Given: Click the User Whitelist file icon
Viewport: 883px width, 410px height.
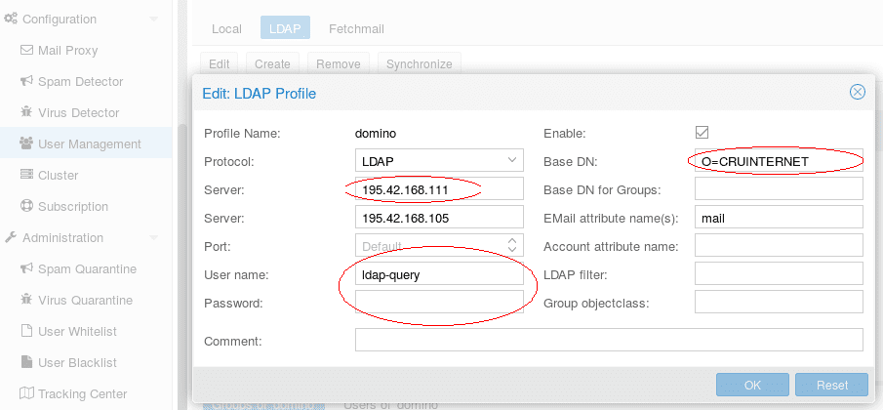Looking at the screenshot, I should click(27, 332).
